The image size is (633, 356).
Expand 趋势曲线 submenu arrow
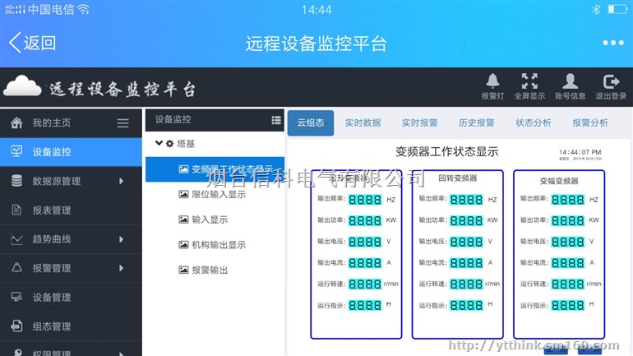tap(121, 239)
